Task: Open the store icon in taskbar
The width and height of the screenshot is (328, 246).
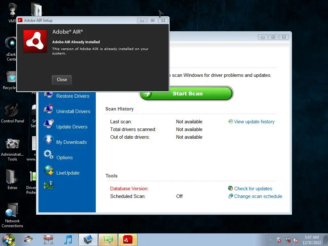Action: 48,240
